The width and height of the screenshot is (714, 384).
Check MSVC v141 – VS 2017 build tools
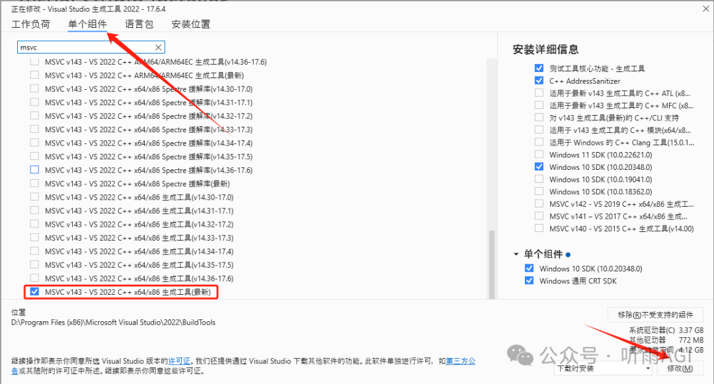point(539,215)
